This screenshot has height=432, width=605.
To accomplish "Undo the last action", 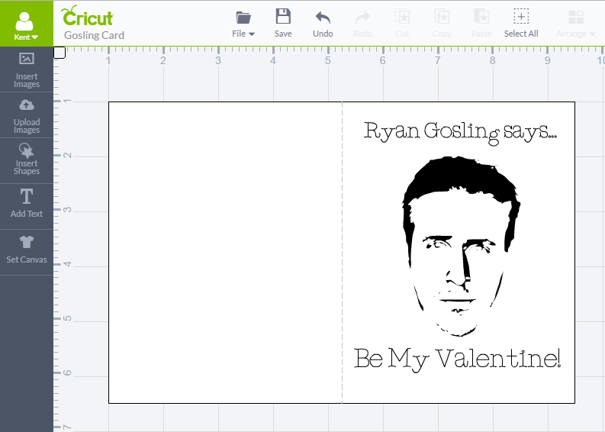I will point(323,24).
